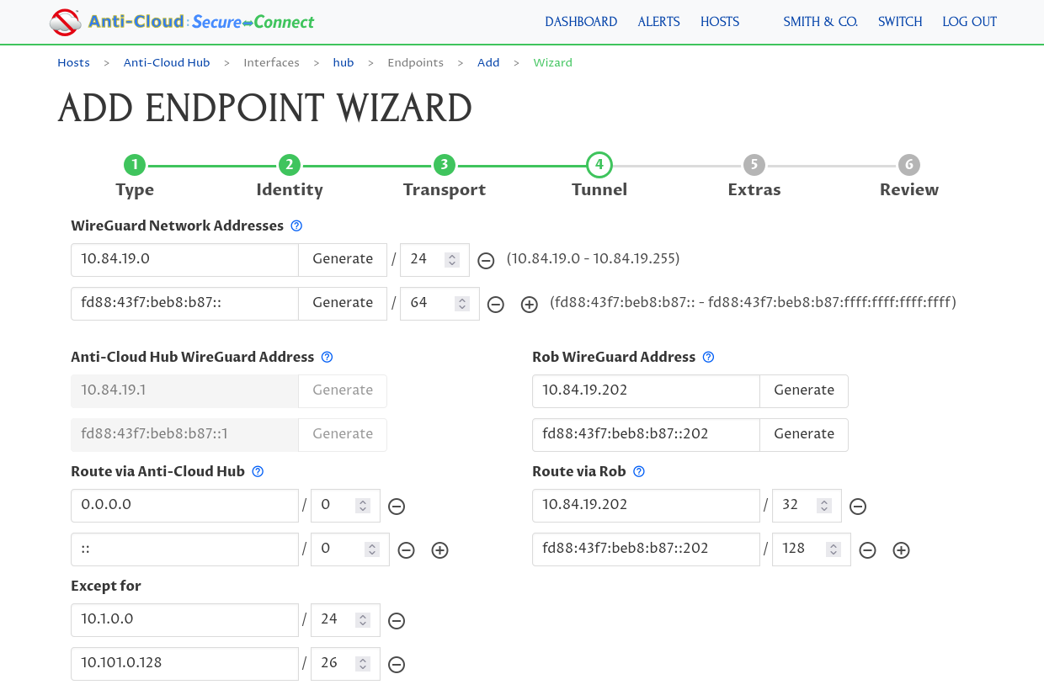The height and width of the screenshot is (690, 1044).
Task: Open the hub breadcrumb link
Action: point(344,62)
